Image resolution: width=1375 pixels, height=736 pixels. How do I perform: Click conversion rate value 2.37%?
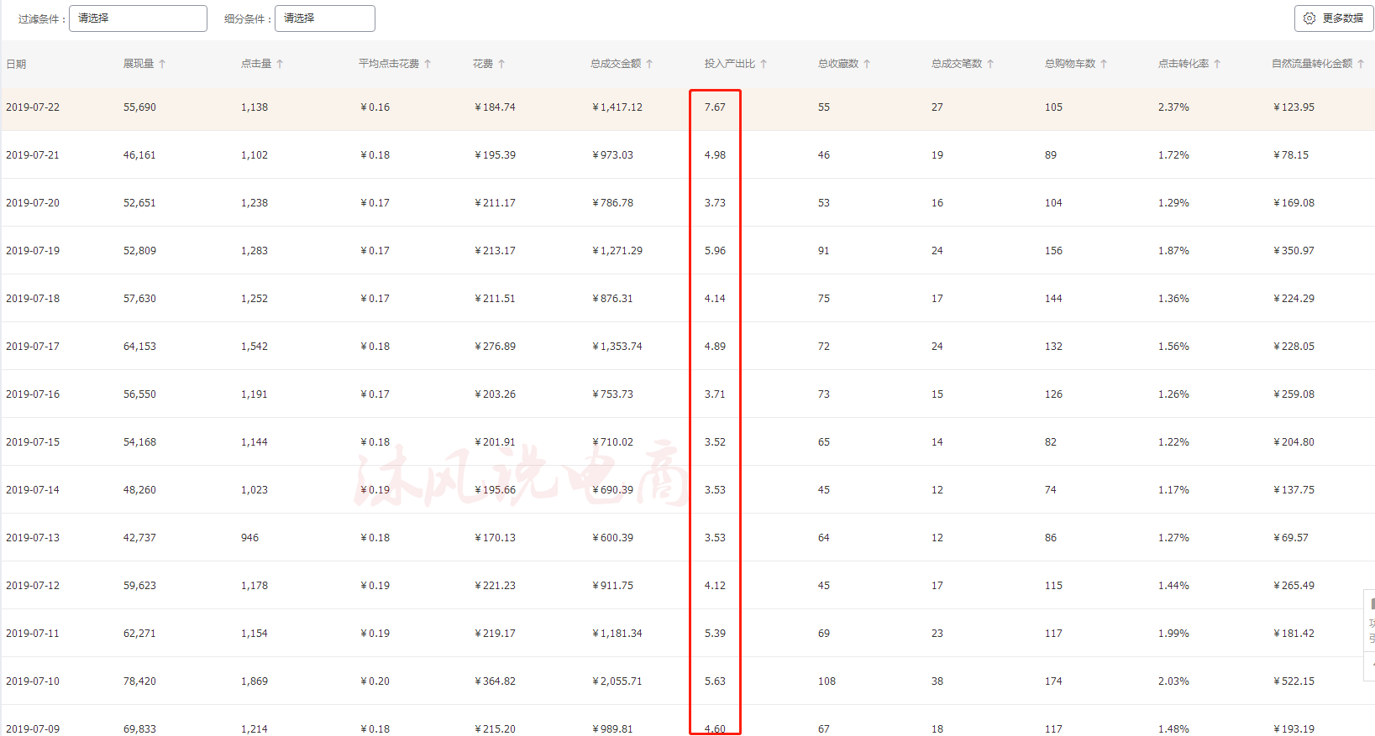point(1173,107)
